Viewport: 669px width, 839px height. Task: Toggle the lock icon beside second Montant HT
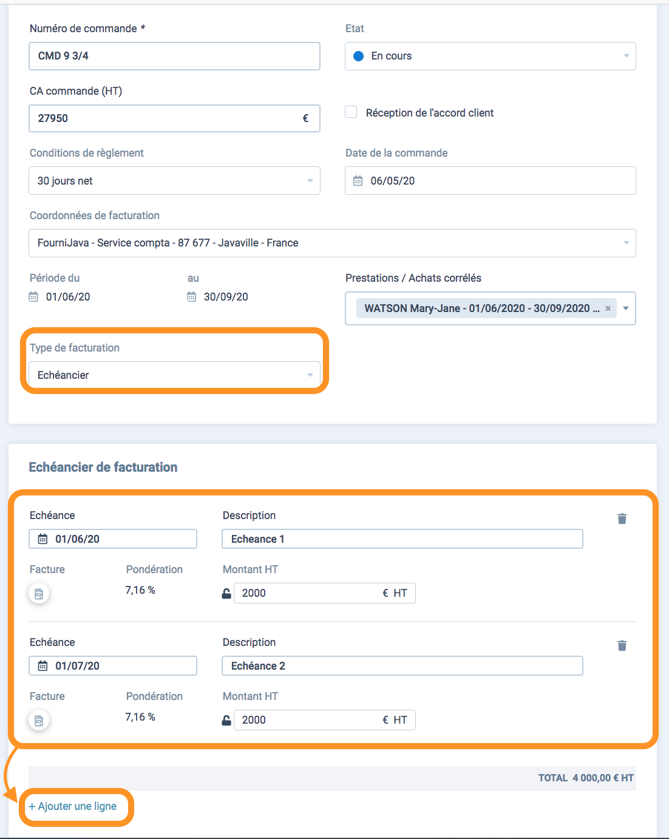click(226, 720)
